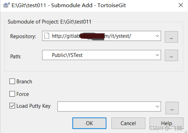Browse for path with the ellipsis button
188x133 pixels.
(x=171, y=55)
